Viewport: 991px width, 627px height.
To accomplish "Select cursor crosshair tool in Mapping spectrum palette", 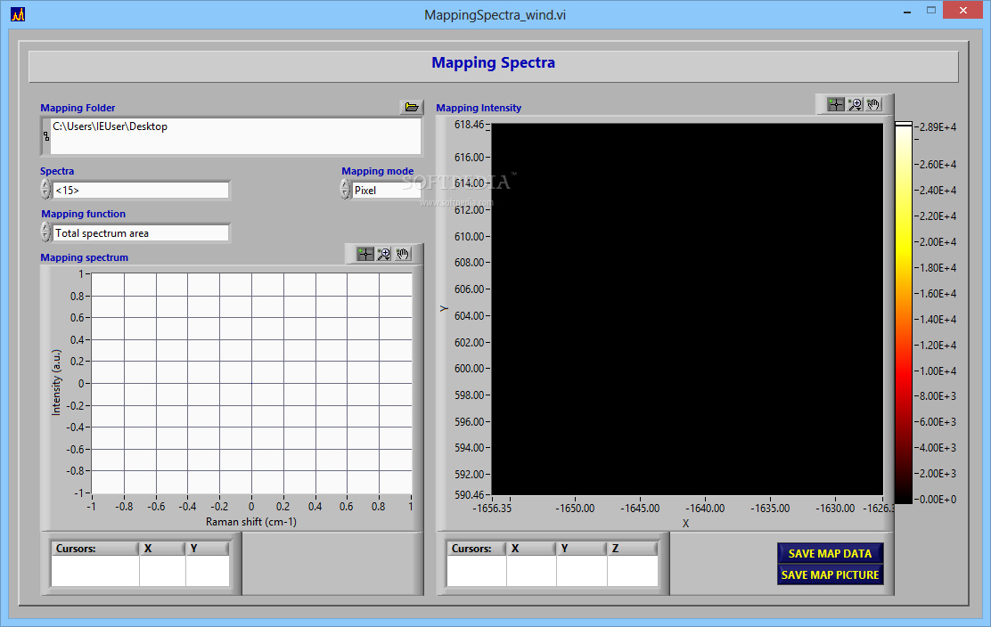I will pos(365,254).
